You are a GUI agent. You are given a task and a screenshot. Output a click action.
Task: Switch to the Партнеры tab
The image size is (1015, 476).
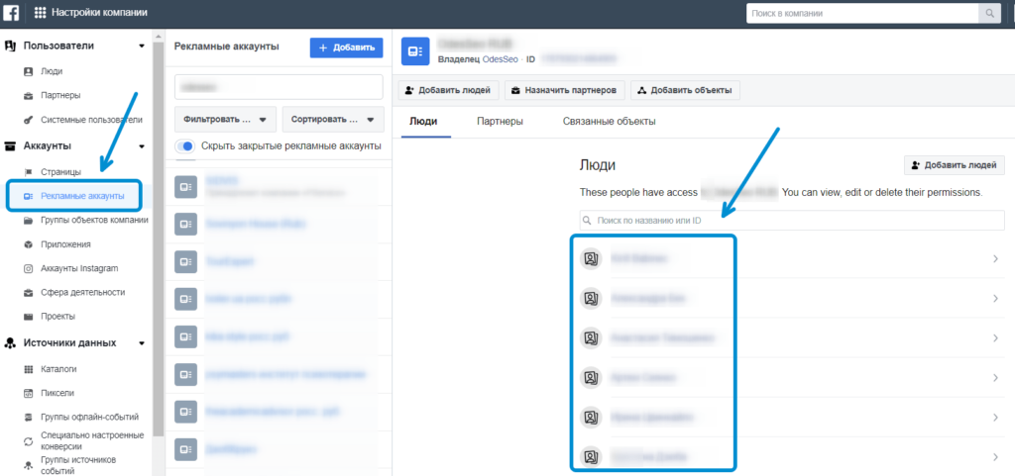point(500,122)
